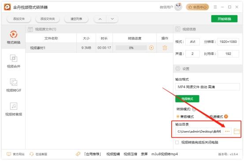Click the 应用推荐 thumbs-up icon
The image size is (244, 161).
pyautogui.click(x=78, y=154)
